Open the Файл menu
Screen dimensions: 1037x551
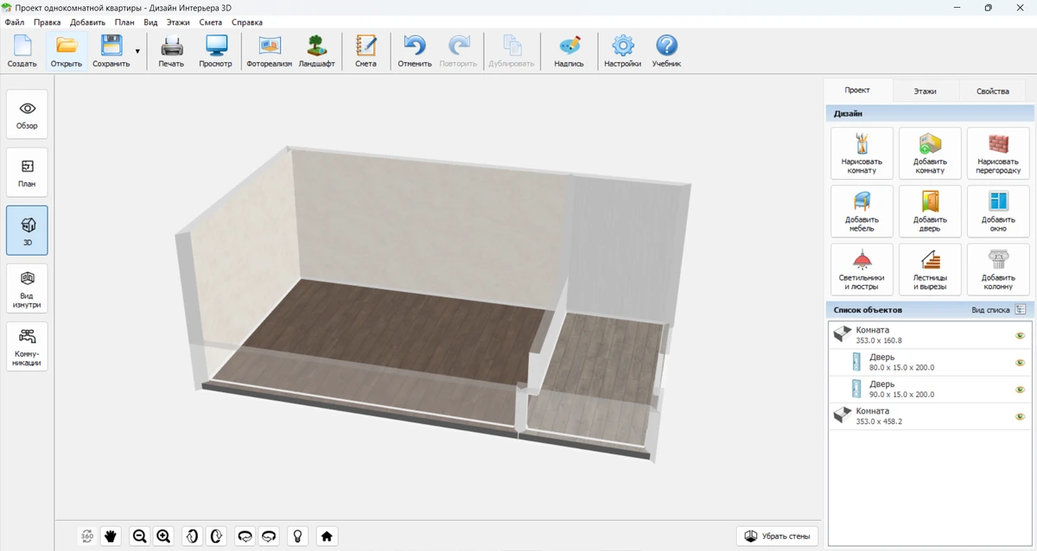tap(14, 22)
